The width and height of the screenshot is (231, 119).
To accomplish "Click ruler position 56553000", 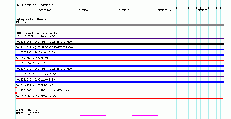I will coord(85,10).
